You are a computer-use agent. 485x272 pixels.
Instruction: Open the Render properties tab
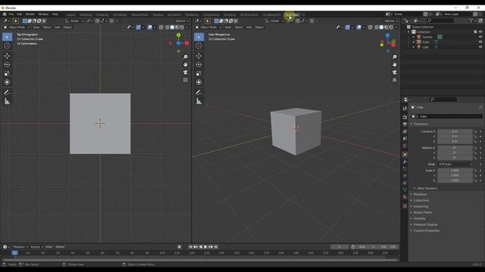405,118
